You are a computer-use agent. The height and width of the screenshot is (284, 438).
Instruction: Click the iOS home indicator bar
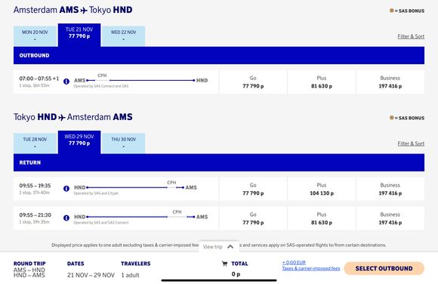pyautogui.click(x=219, y=280)
